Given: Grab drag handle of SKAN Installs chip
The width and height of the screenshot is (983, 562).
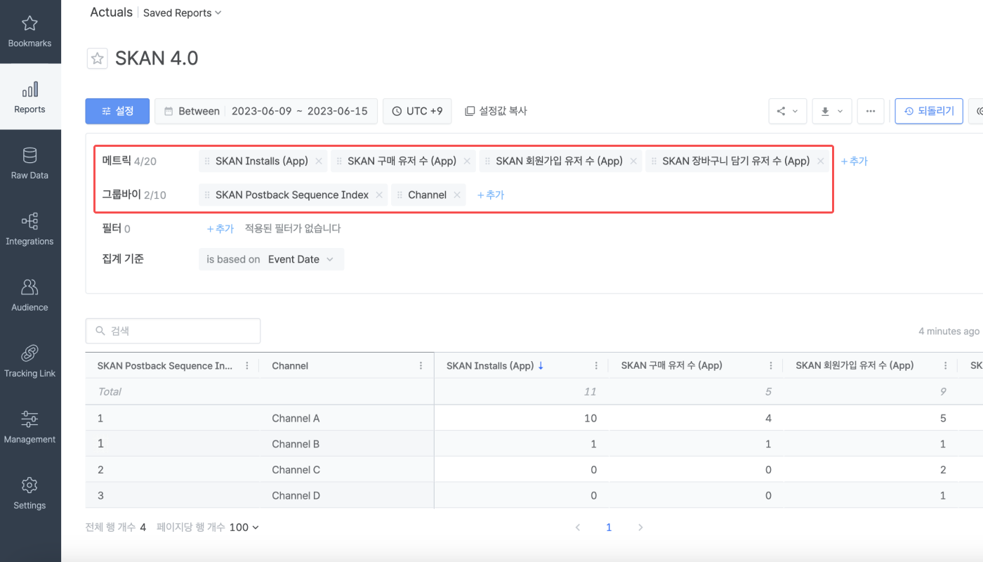Looking at the screenshot, I should (x=207, y=161).
